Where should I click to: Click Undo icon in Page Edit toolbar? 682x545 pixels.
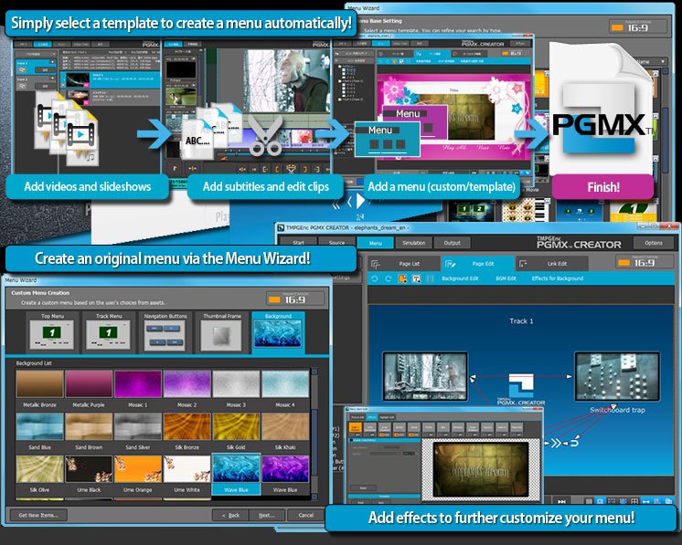coord(375,278)
